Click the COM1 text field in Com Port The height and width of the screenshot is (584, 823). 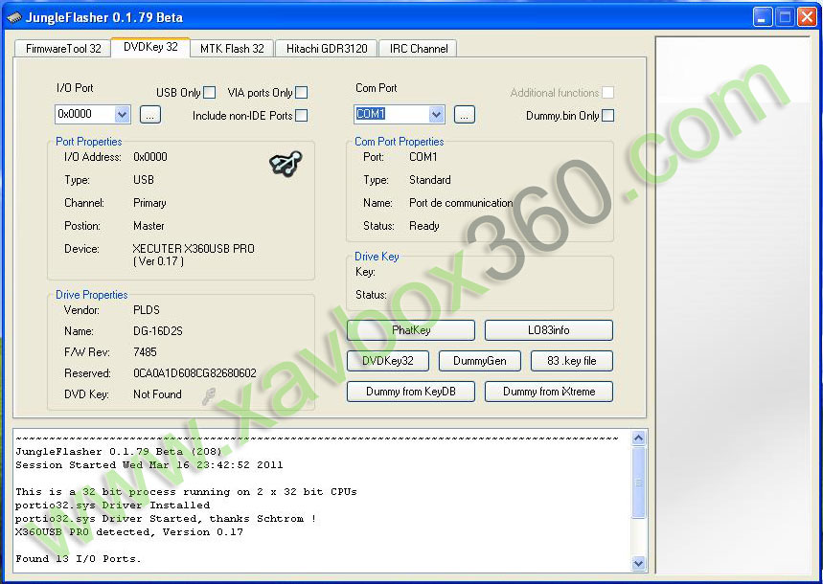[392, 114]
